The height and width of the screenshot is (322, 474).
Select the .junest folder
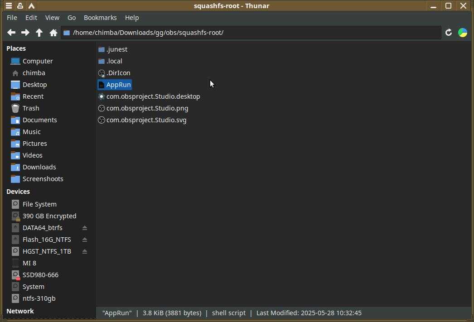pyautogui.click(x=113, y=49)
